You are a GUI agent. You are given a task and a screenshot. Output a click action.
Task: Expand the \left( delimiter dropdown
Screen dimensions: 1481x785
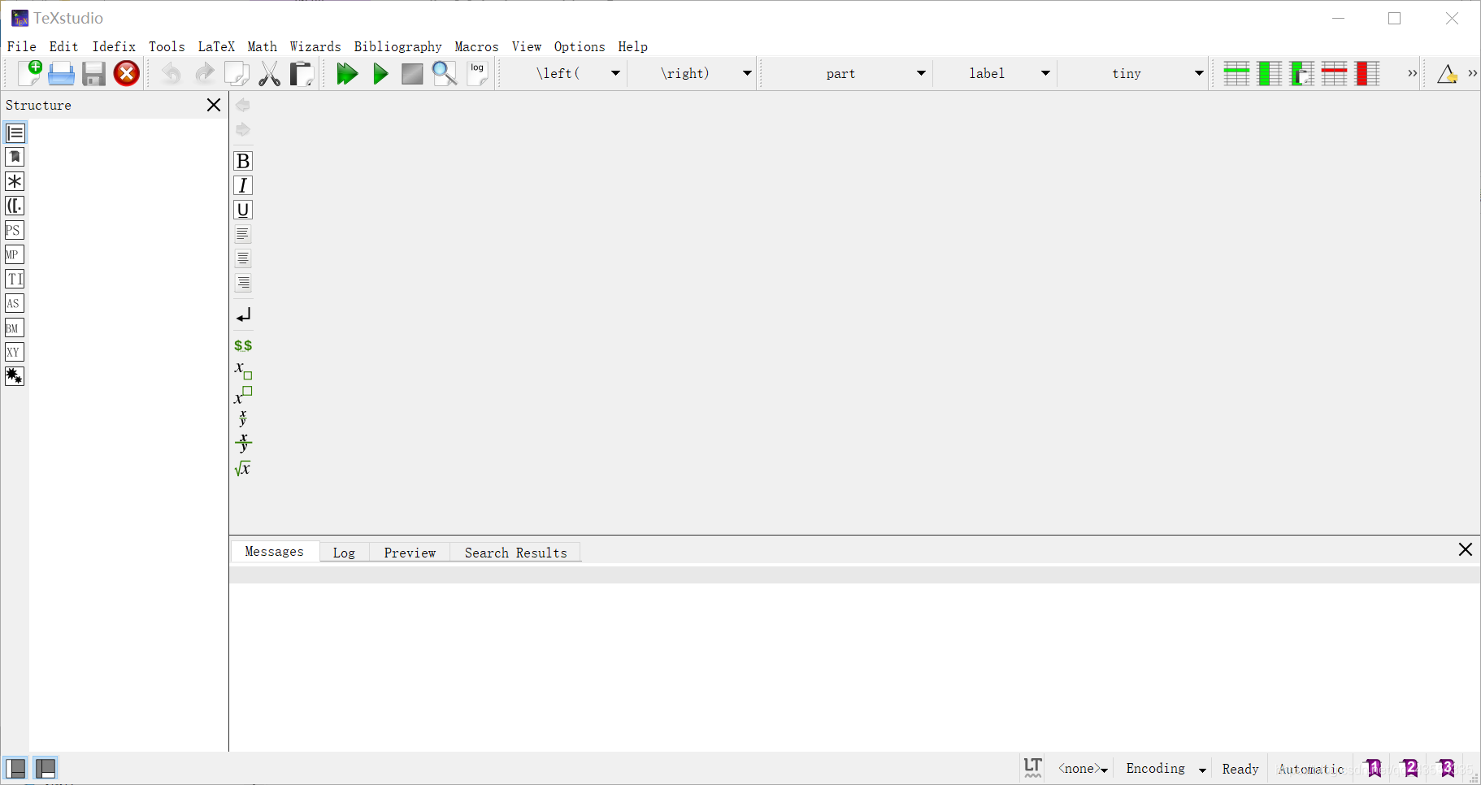[615, 73]
